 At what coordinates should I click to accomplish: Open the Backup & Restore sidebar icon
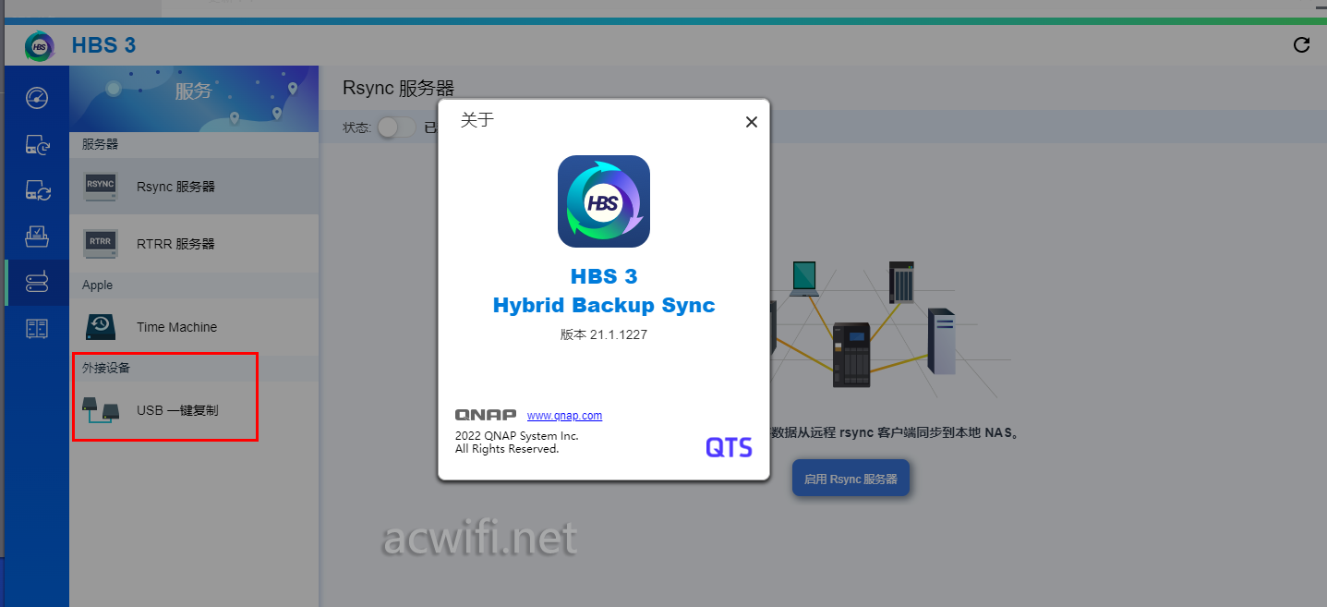pyautogui.click(x=37, y=144)
